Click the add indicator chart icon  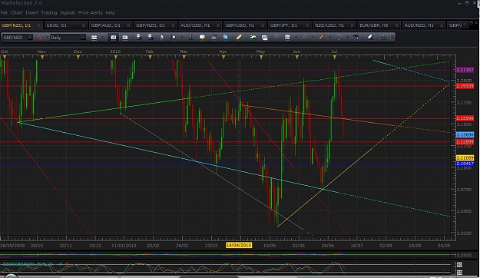(253, 37)
